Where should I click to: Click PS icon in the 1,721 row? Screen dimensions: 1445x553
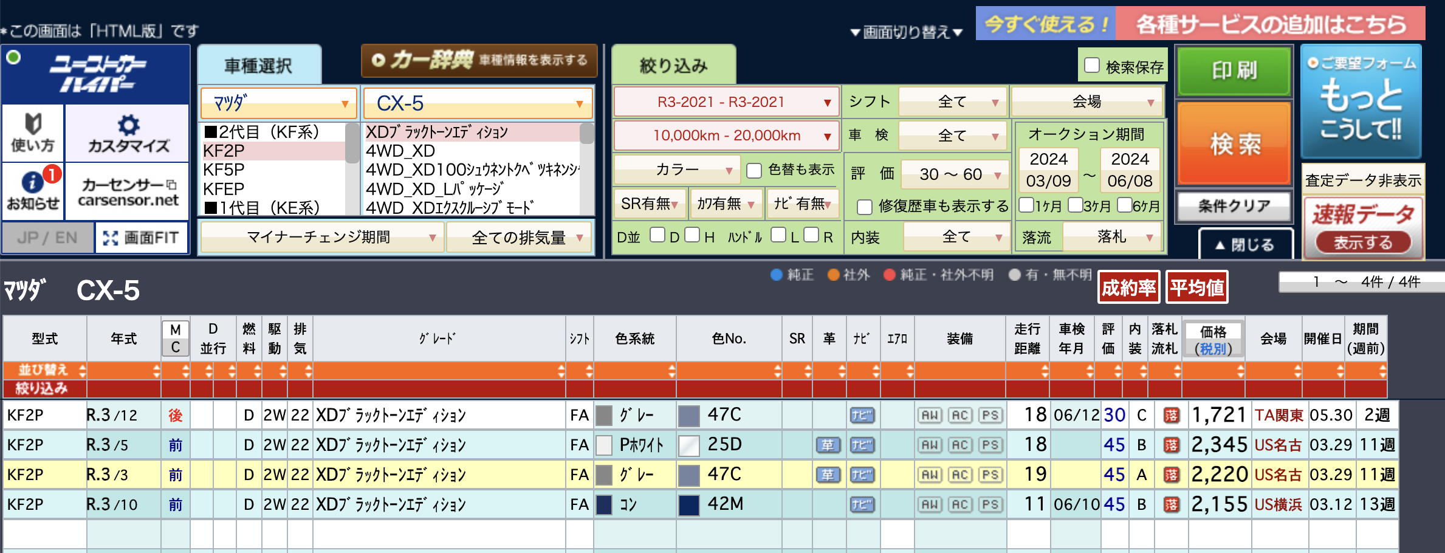click(990, 415)
